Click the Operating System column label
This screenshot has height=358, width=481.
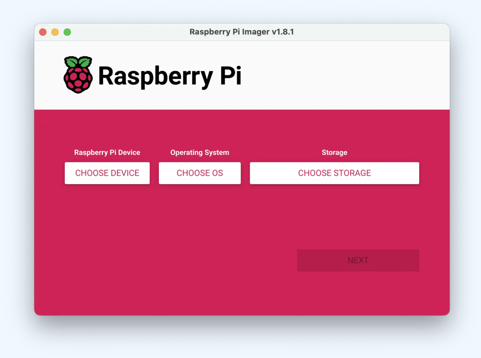[199, 152]
